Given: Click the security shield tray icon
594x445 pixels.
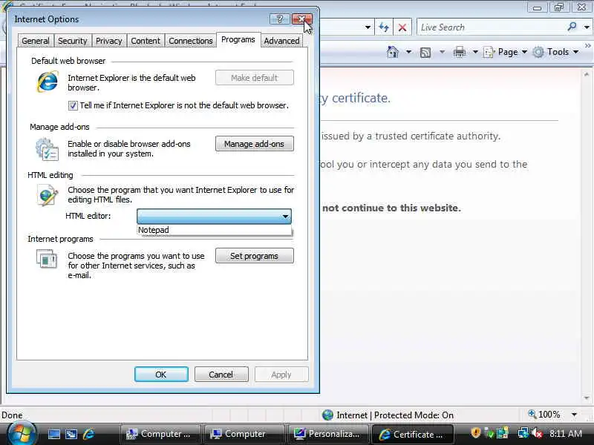Looking at the screenshot, I should pyautogui.click(x=475, y=432).
